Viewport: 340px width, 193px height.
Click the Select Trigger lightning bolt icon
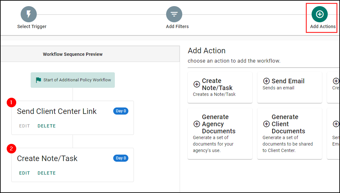click(29, 14)
